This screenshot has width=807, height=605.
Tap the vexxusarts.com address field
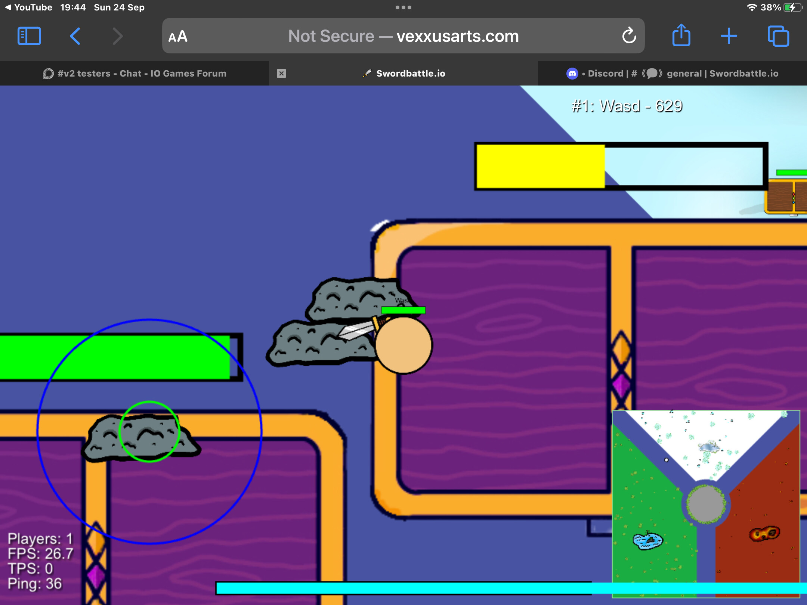tap(403, 36)
